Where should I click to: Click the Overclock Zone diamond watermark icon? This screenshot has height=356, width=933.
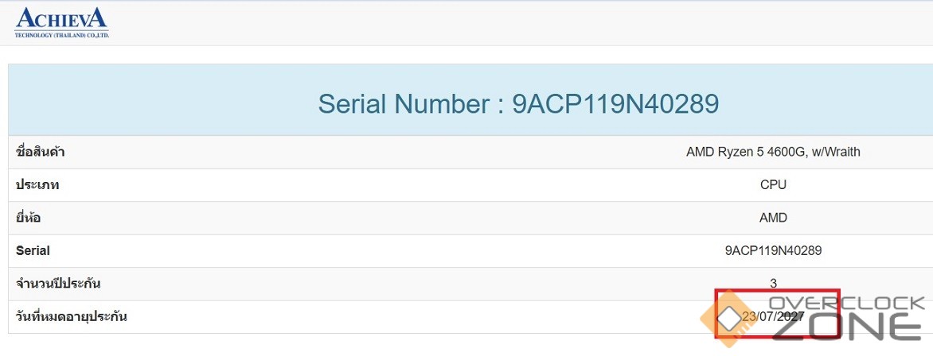pos(727,317)
